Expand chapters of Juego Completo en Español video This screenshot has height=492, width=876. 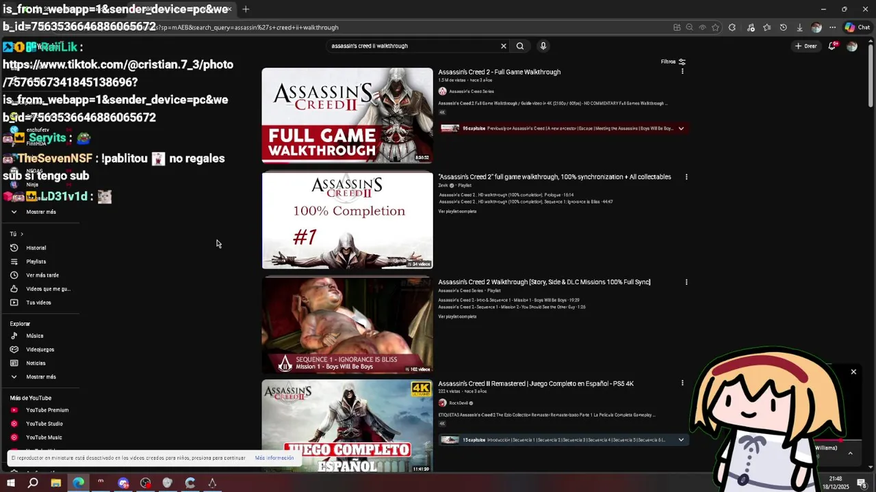[x=681, y=440]
